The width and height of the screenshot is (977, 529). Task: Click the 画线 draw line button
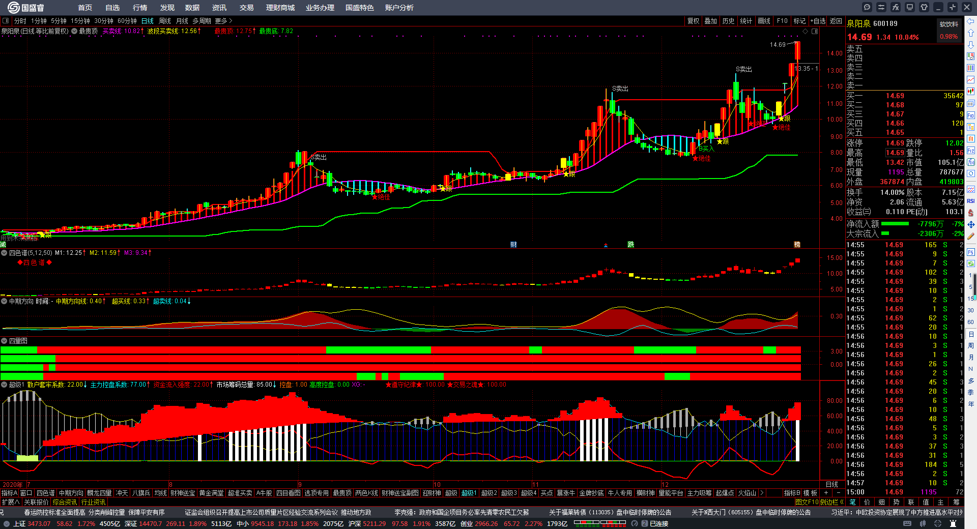click(764, 21)
